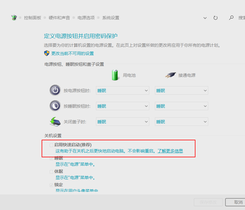The width and height of the screenshot is (245, 210).
Task: Click the Control Panel icon at breadcrumb start
Action: pyautogui.click(x=14, y=17)
